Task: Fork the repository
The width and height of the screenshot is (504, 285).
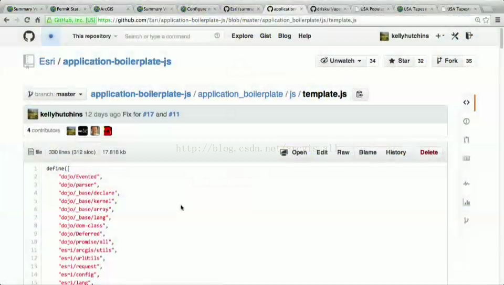Action: click(447, 61)
